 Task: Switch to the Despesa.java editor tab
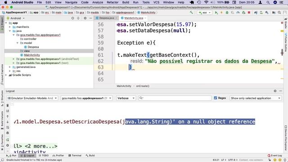coord(107,18)
